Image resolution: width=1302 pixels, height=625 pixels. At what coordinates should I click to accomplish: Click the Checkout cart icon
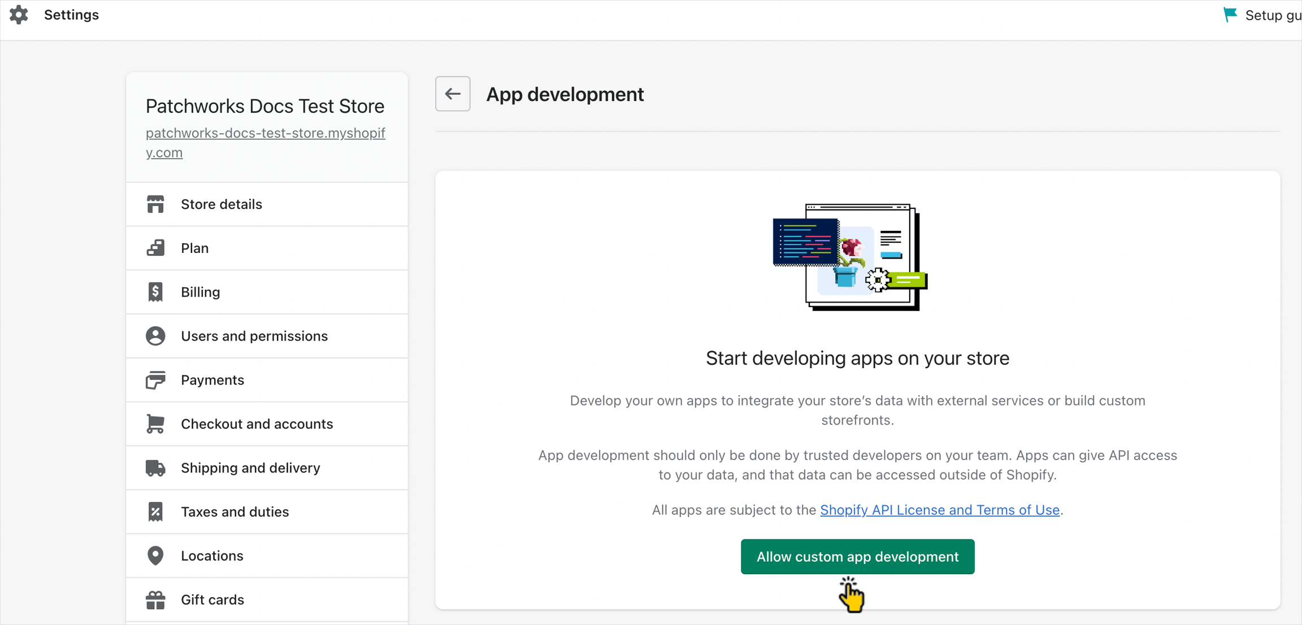click(155, 424)
